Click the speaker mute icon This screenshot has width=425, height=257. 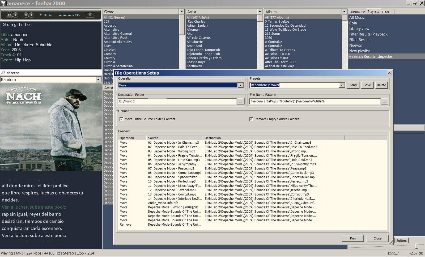coord(90,15)
